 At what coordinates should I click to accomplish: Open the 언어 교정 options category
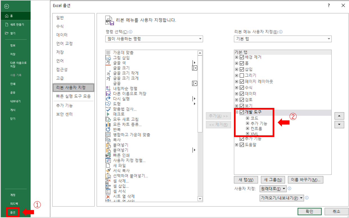click(74, 44)
